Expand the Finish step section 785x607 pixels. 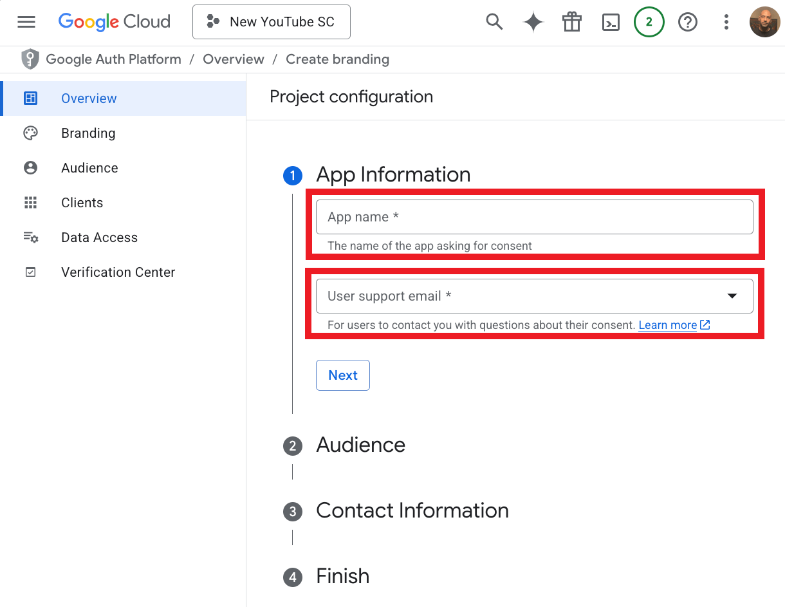(x=342, y=576)
